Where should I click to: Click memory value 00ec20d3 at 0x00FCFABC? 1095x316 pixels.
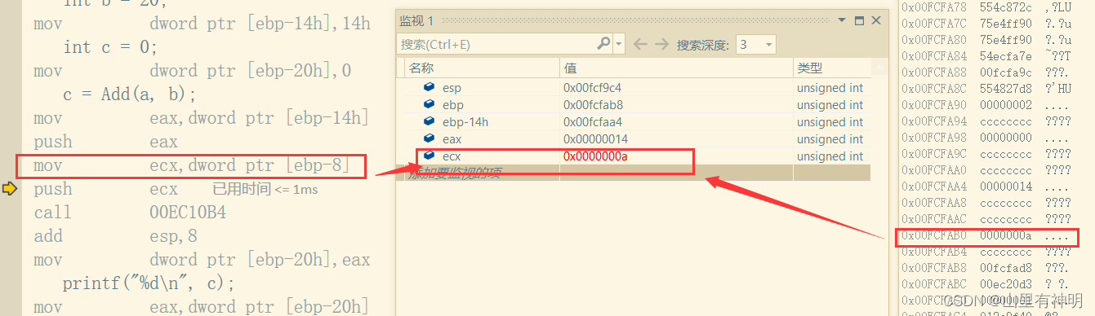pyautogui.click(x=1005, y=284)
